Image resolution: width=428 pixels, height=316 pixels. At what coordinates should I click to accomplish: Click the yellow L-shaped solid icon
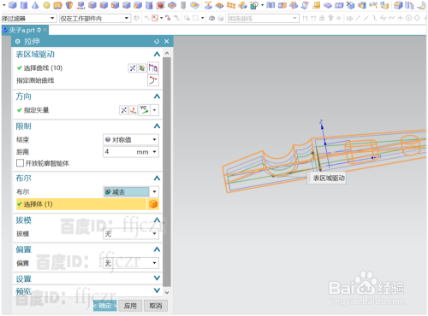tap(316, 5)
